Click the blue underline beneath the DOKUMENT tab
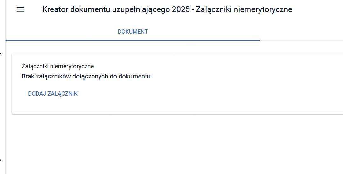The width and height of the screenshot is (343, 174). click(133, 40)
